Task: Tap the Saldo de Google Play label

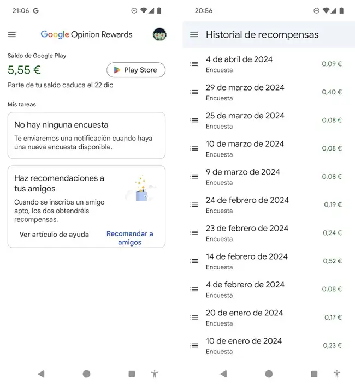Action: coord(37,56)
